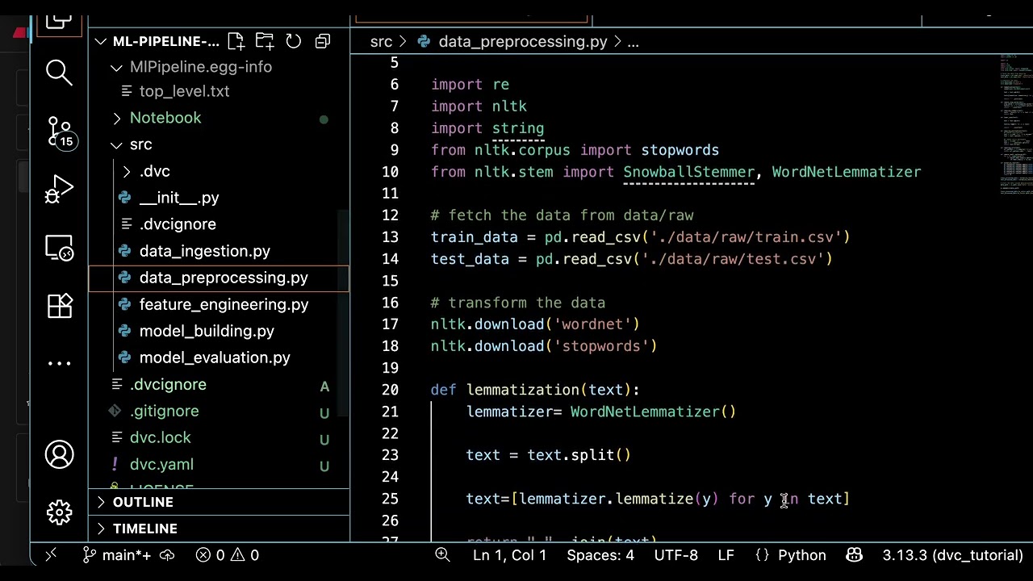
Task: Click the def lemmatization function line
Action: [x=534, y=390]
